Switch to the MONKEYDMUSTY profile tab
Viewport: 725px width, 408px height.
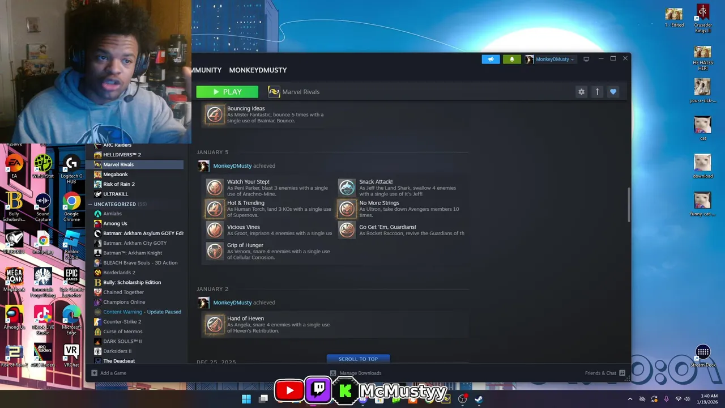click(258, 70)
